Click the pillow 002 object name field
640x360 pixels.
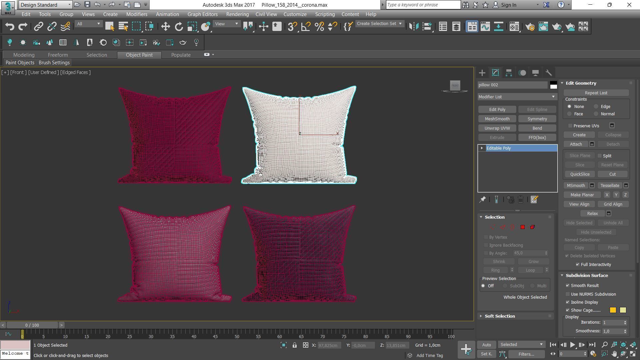coord(513,85)
